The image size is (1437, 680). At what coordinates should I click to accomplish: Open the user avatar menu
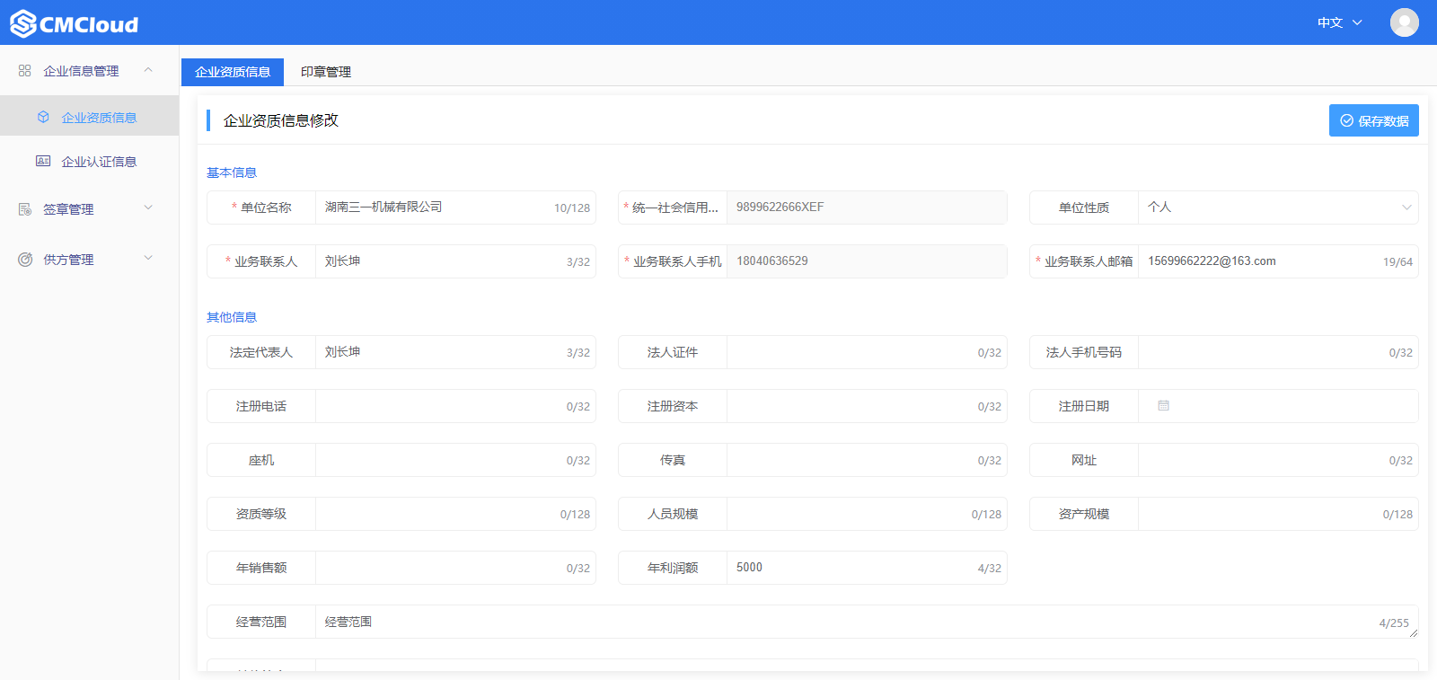1404,22
